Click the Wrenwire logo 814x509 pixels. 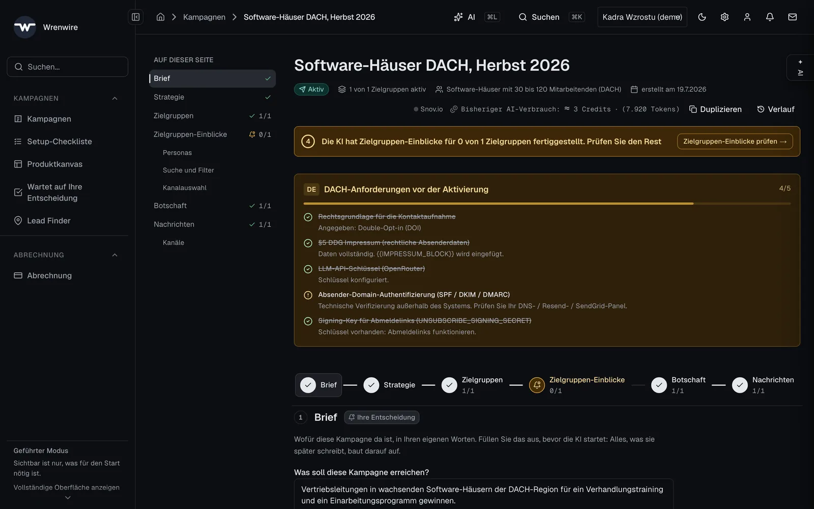24,27
